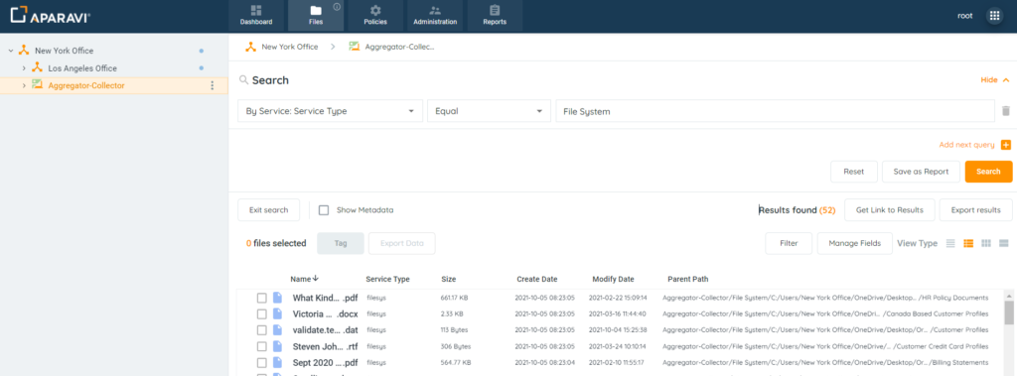Image resolution: width=1017 pixels, height=376 pixels.
Task: Hide the search panel
Action: click(x=995, y=79)
